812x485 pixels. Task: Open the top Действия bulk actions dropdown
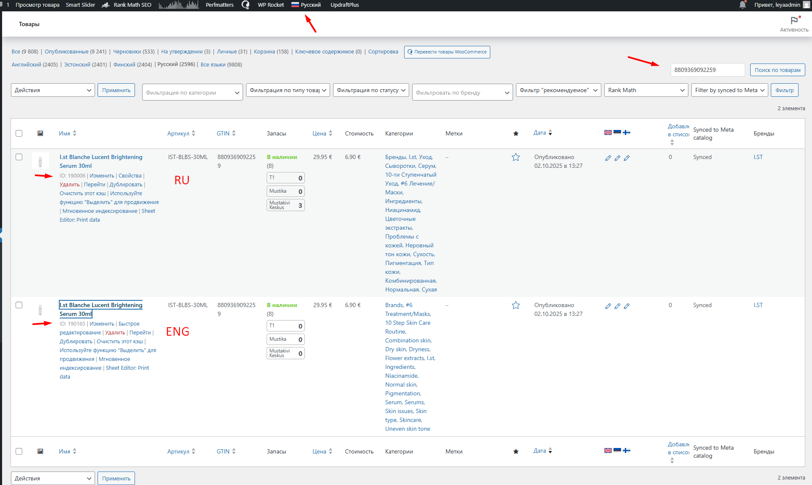(x=53, y=90)
